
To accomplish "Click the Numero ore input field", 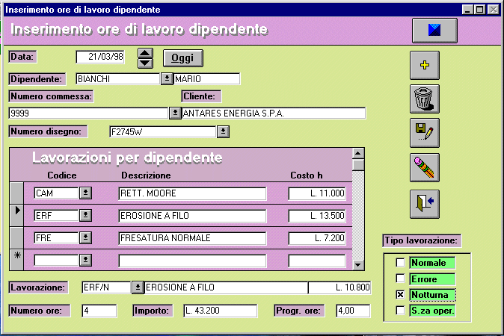I will pos(99,311).
